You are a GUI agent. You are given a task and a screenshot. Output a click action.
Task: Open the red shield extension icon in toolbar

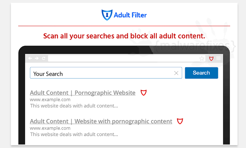[211, 59]
